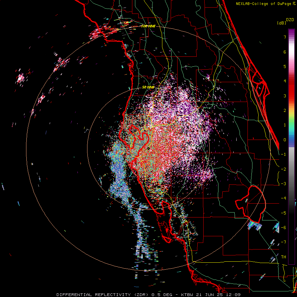Click the 5 value on the color scale

285,66
